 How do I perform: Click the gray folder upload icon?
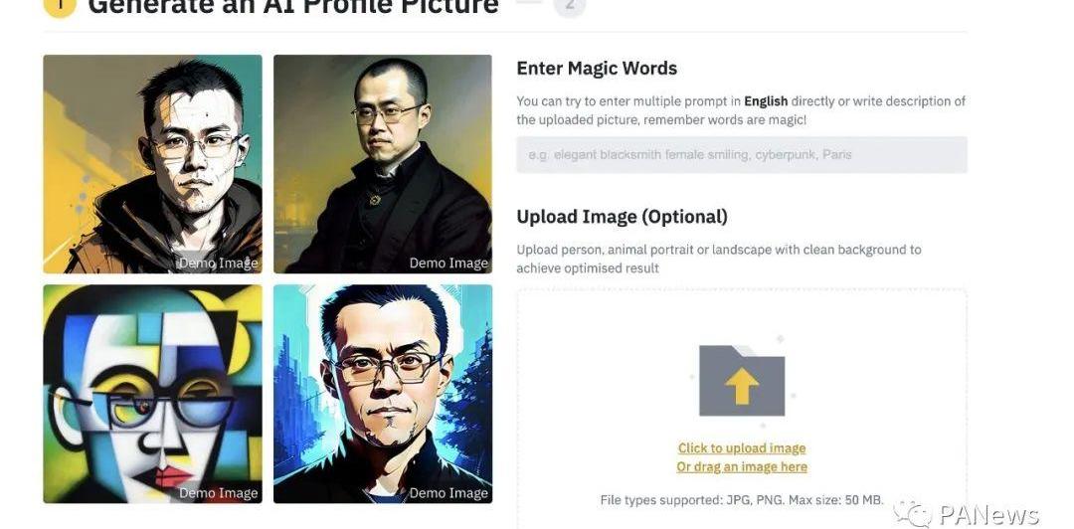[x=742, y=380]
